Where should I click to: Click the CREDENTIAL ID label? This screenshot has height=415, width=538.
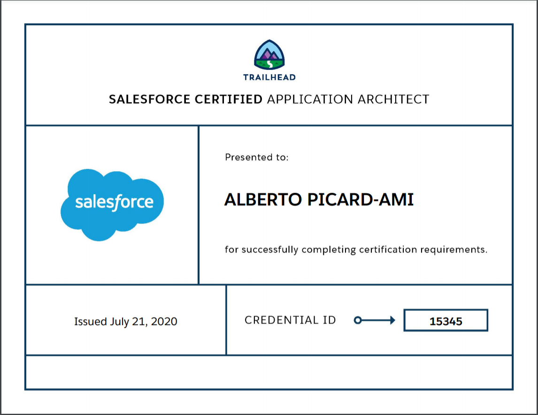point(290,320)
